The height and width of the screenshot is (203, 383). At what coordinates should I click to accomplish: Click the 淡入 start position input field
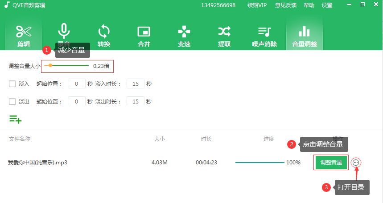tap(76, 84)
